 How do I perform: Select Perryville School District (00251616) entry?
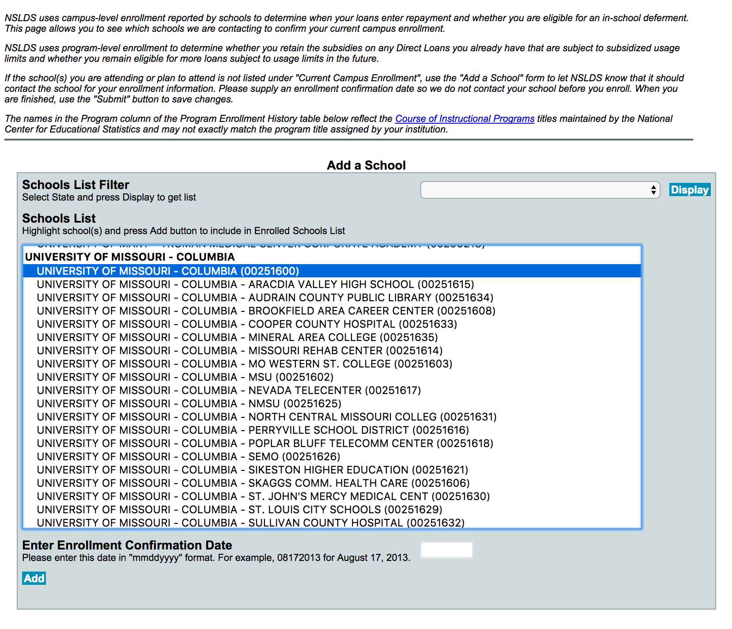coord(332,430)
